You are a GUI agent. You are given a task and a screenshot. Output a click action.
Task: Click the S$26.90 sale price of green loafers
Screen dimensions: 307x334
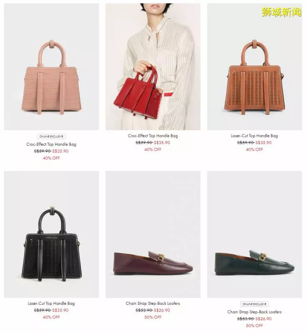pyautogui.click(x=263, y=319)
